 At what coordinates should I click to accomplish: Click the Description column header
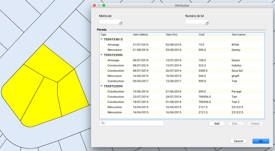(x=248, y=35)
